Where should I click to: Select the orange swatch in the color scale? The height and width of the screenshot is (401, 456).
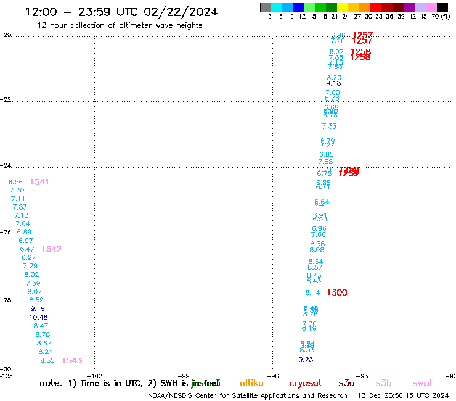pos(365,7)
